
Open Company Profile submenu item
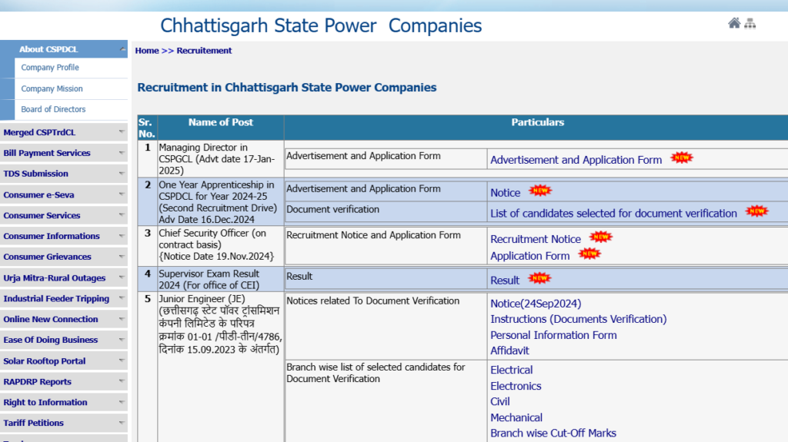tap(50, 68)
